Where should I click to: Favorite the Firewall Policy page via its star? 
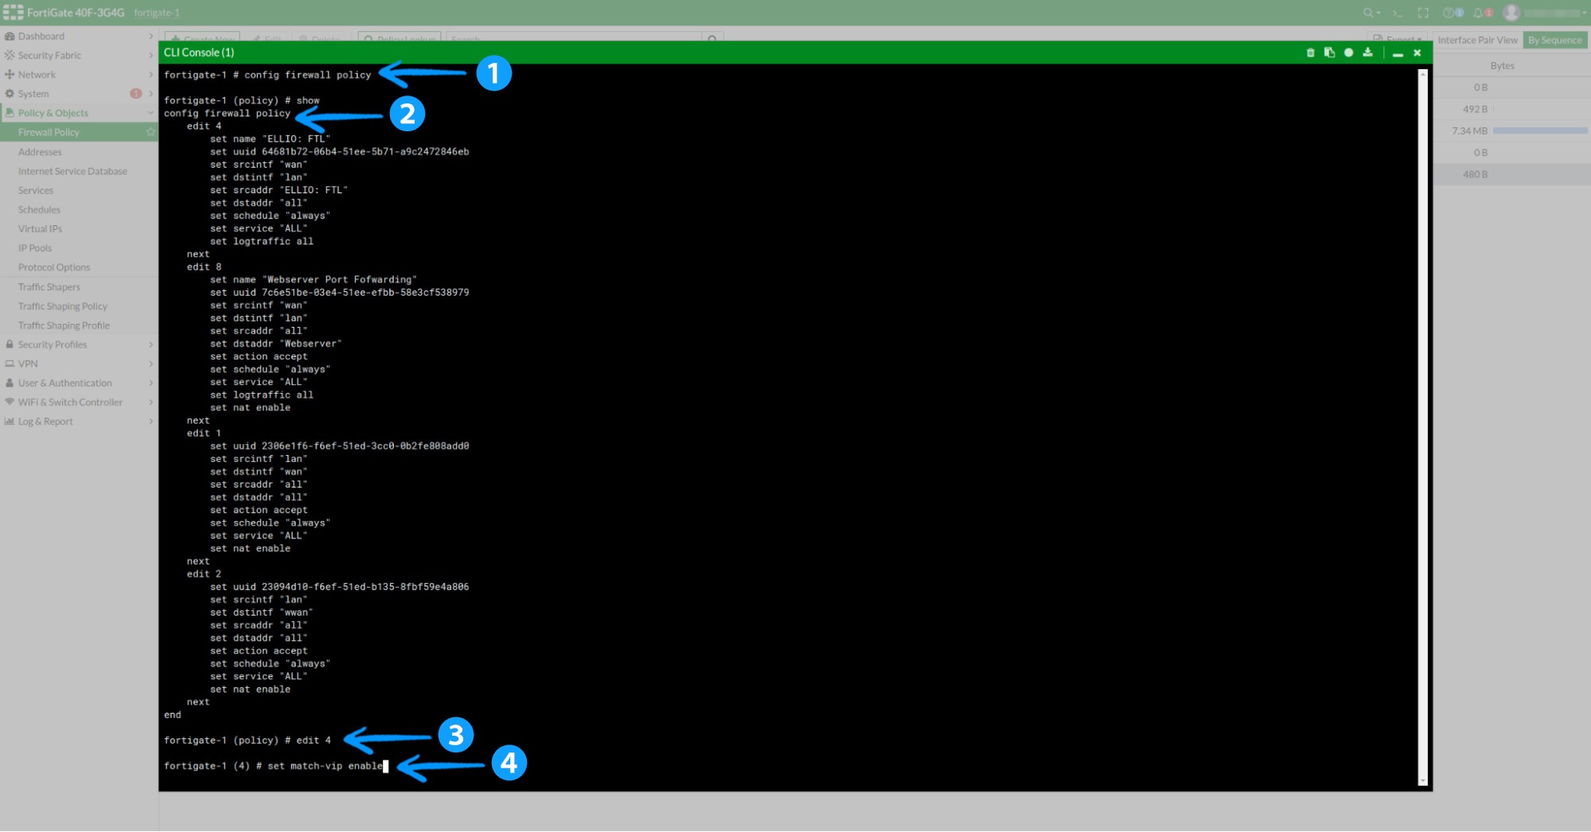point(150,132)
